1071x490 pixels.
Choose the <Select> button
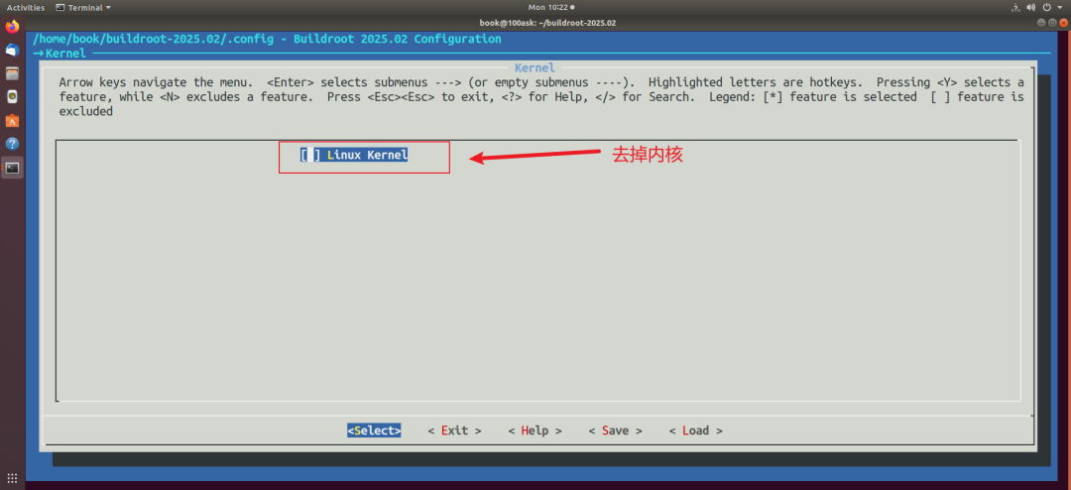(x=374, y=430)
